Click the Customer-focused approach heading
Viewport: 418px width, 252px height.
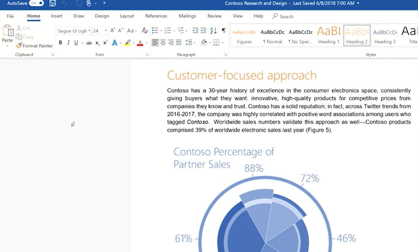coord(242,75)
